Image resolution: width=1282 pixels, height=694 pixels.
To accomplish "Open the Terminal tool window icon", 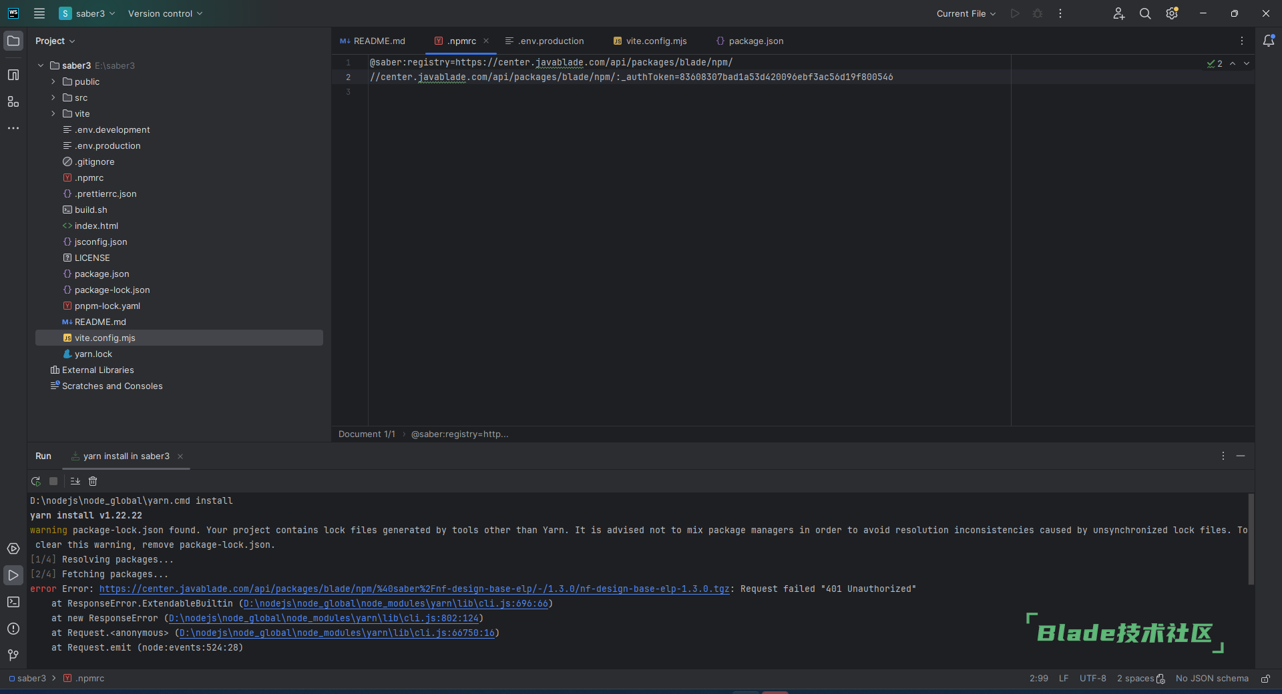I will [13, 602].
